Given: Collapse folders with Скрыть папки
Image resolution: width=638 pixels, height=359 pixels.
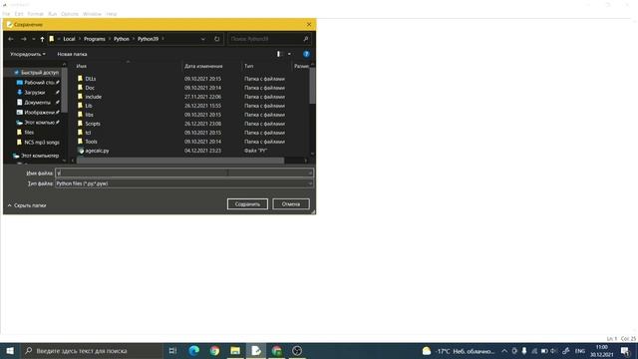Looking at the screenshot, I should pos(27,205).
